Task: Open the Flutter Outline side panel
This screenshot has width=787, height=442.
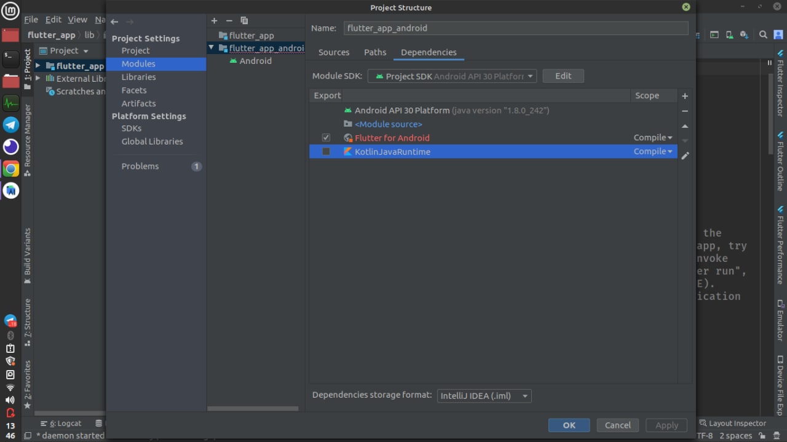Action: click(780, 161)
